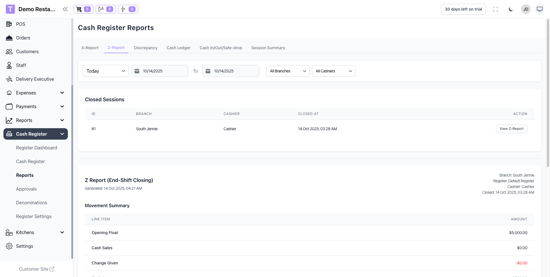Image resolution: width=550 pixels, height=277 pixels.
Task: Click the purple T app logo
Action: 10,9
